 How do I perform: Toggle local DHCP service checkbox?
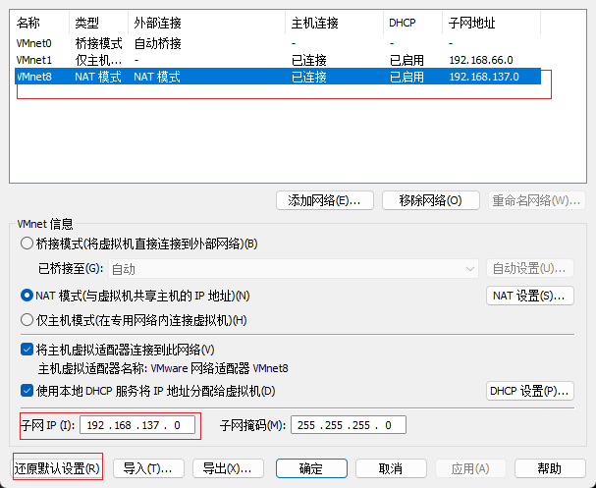[x=27, y=391]
